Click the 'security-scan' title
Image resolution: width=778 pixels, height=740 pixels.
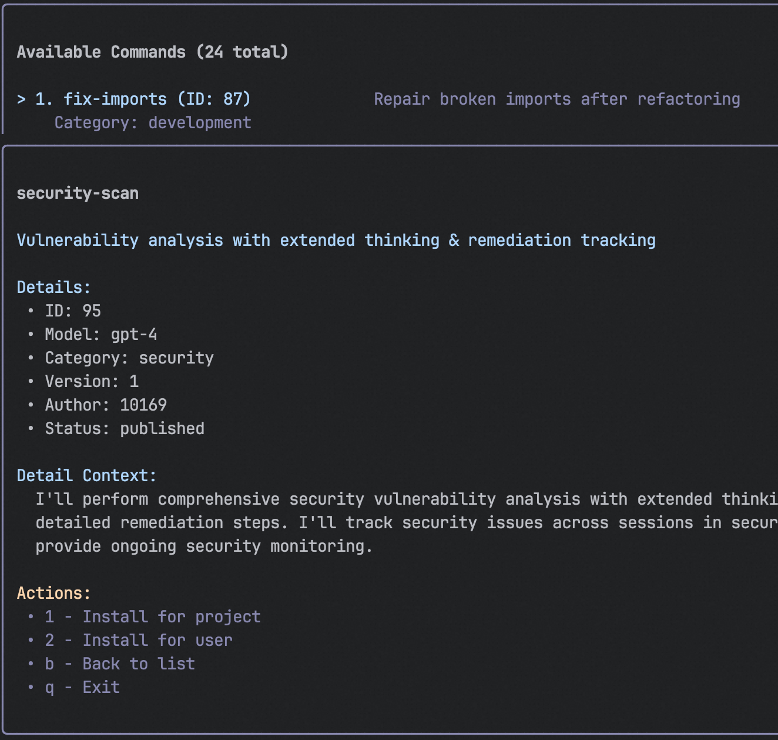(x=78, y=193)
